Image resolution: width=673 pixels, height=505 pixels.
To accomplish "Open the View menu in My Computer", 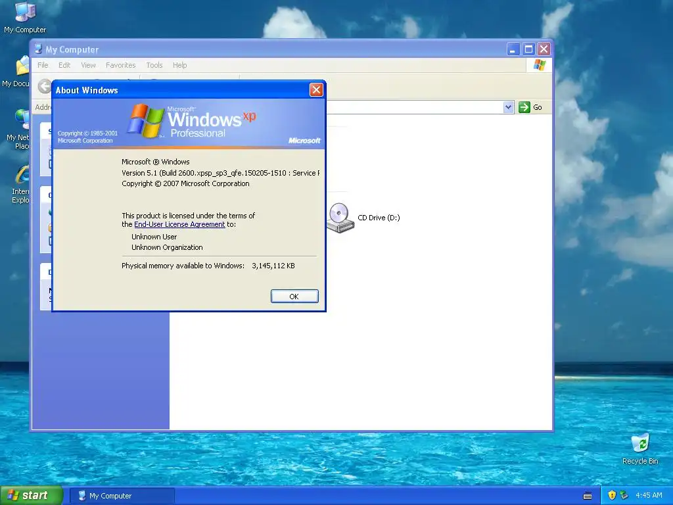I will (88, 65).
